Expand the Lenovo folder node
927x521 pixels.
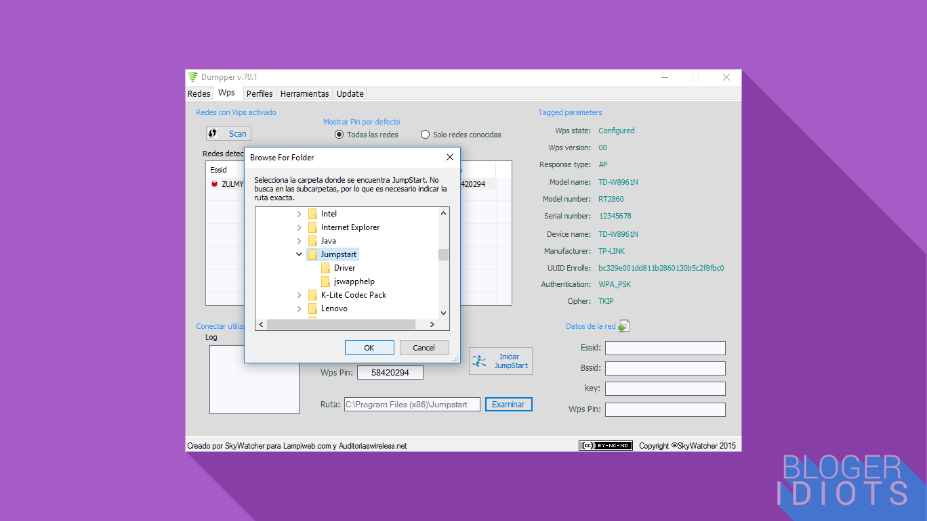300,309
